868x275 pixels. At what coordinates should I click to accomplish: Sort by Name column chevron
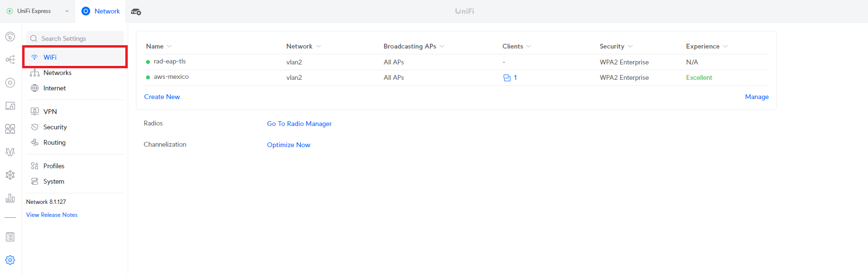pos(169,46)
